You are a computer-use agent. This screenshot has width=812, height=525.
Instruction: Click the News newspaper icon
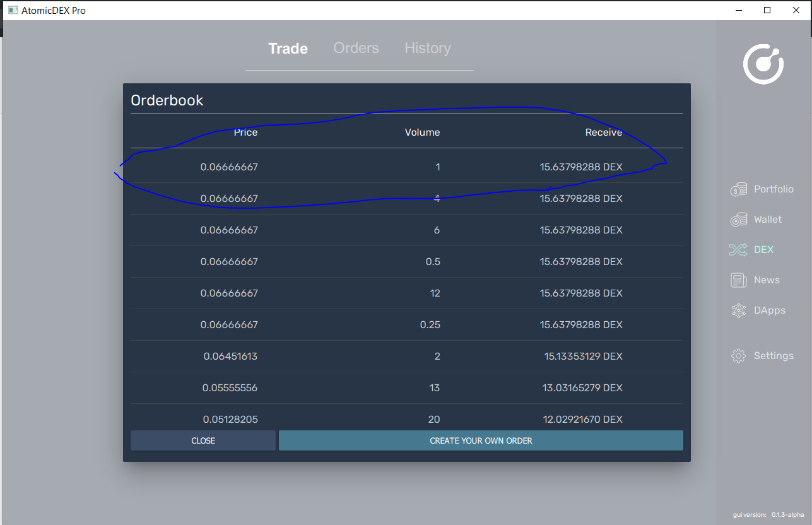tap(738, 280)
